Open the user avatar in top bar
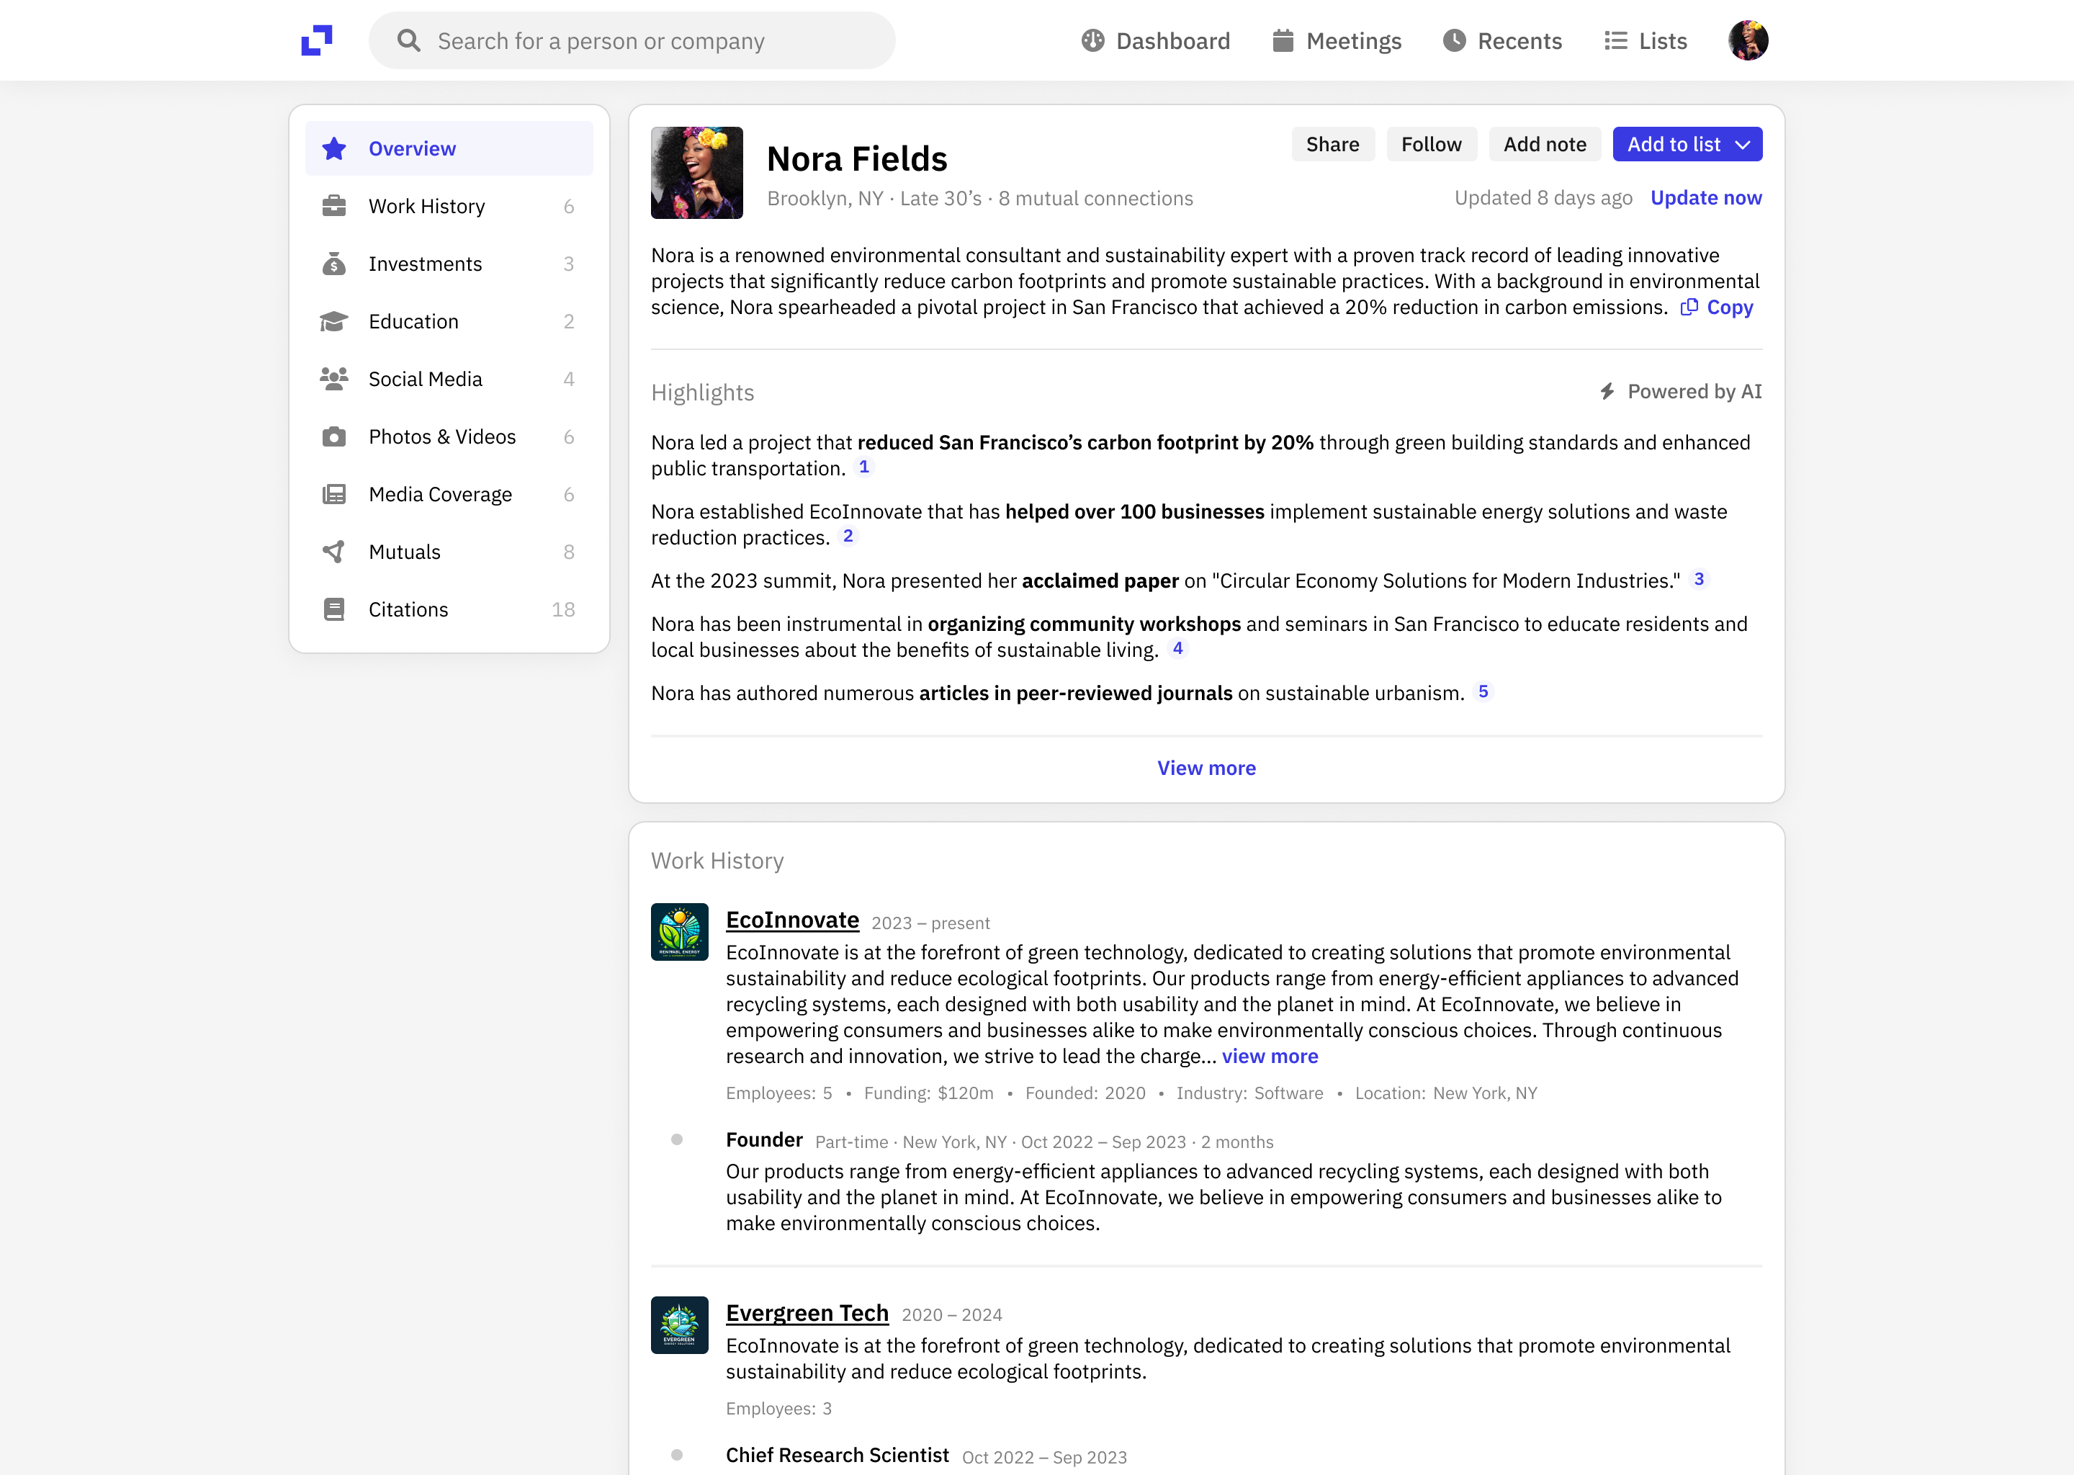This screenshot has width=2074, height=1475. [x=1747, y=41]
